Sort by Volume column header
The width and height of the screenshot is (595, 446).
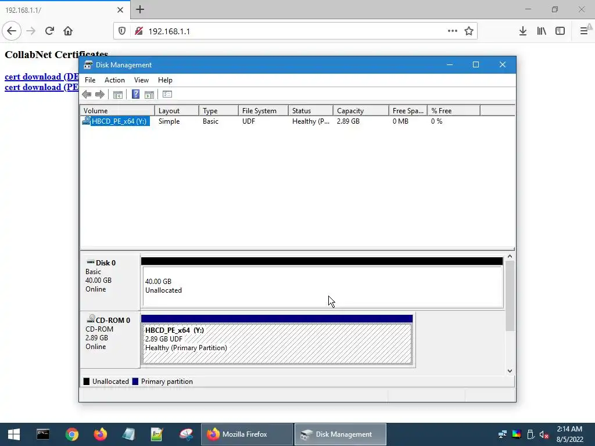pyautogui.click(x=117, y=111)
